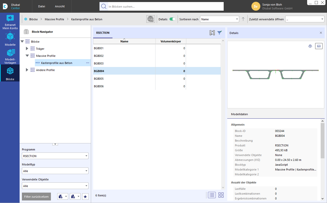
Task: Click the star favorites button
Action: [85, 196]
